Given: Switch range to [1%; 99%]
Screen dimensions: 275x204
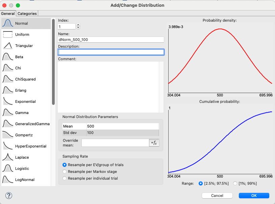Looking at the screenshot, I should tap(235, 183).
